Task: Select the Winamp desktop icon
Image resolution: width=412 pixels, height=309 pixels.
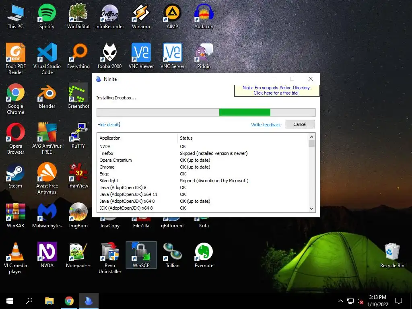Action: 141,16
